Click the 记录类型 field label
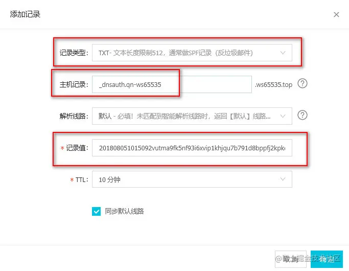 (74, 53)
